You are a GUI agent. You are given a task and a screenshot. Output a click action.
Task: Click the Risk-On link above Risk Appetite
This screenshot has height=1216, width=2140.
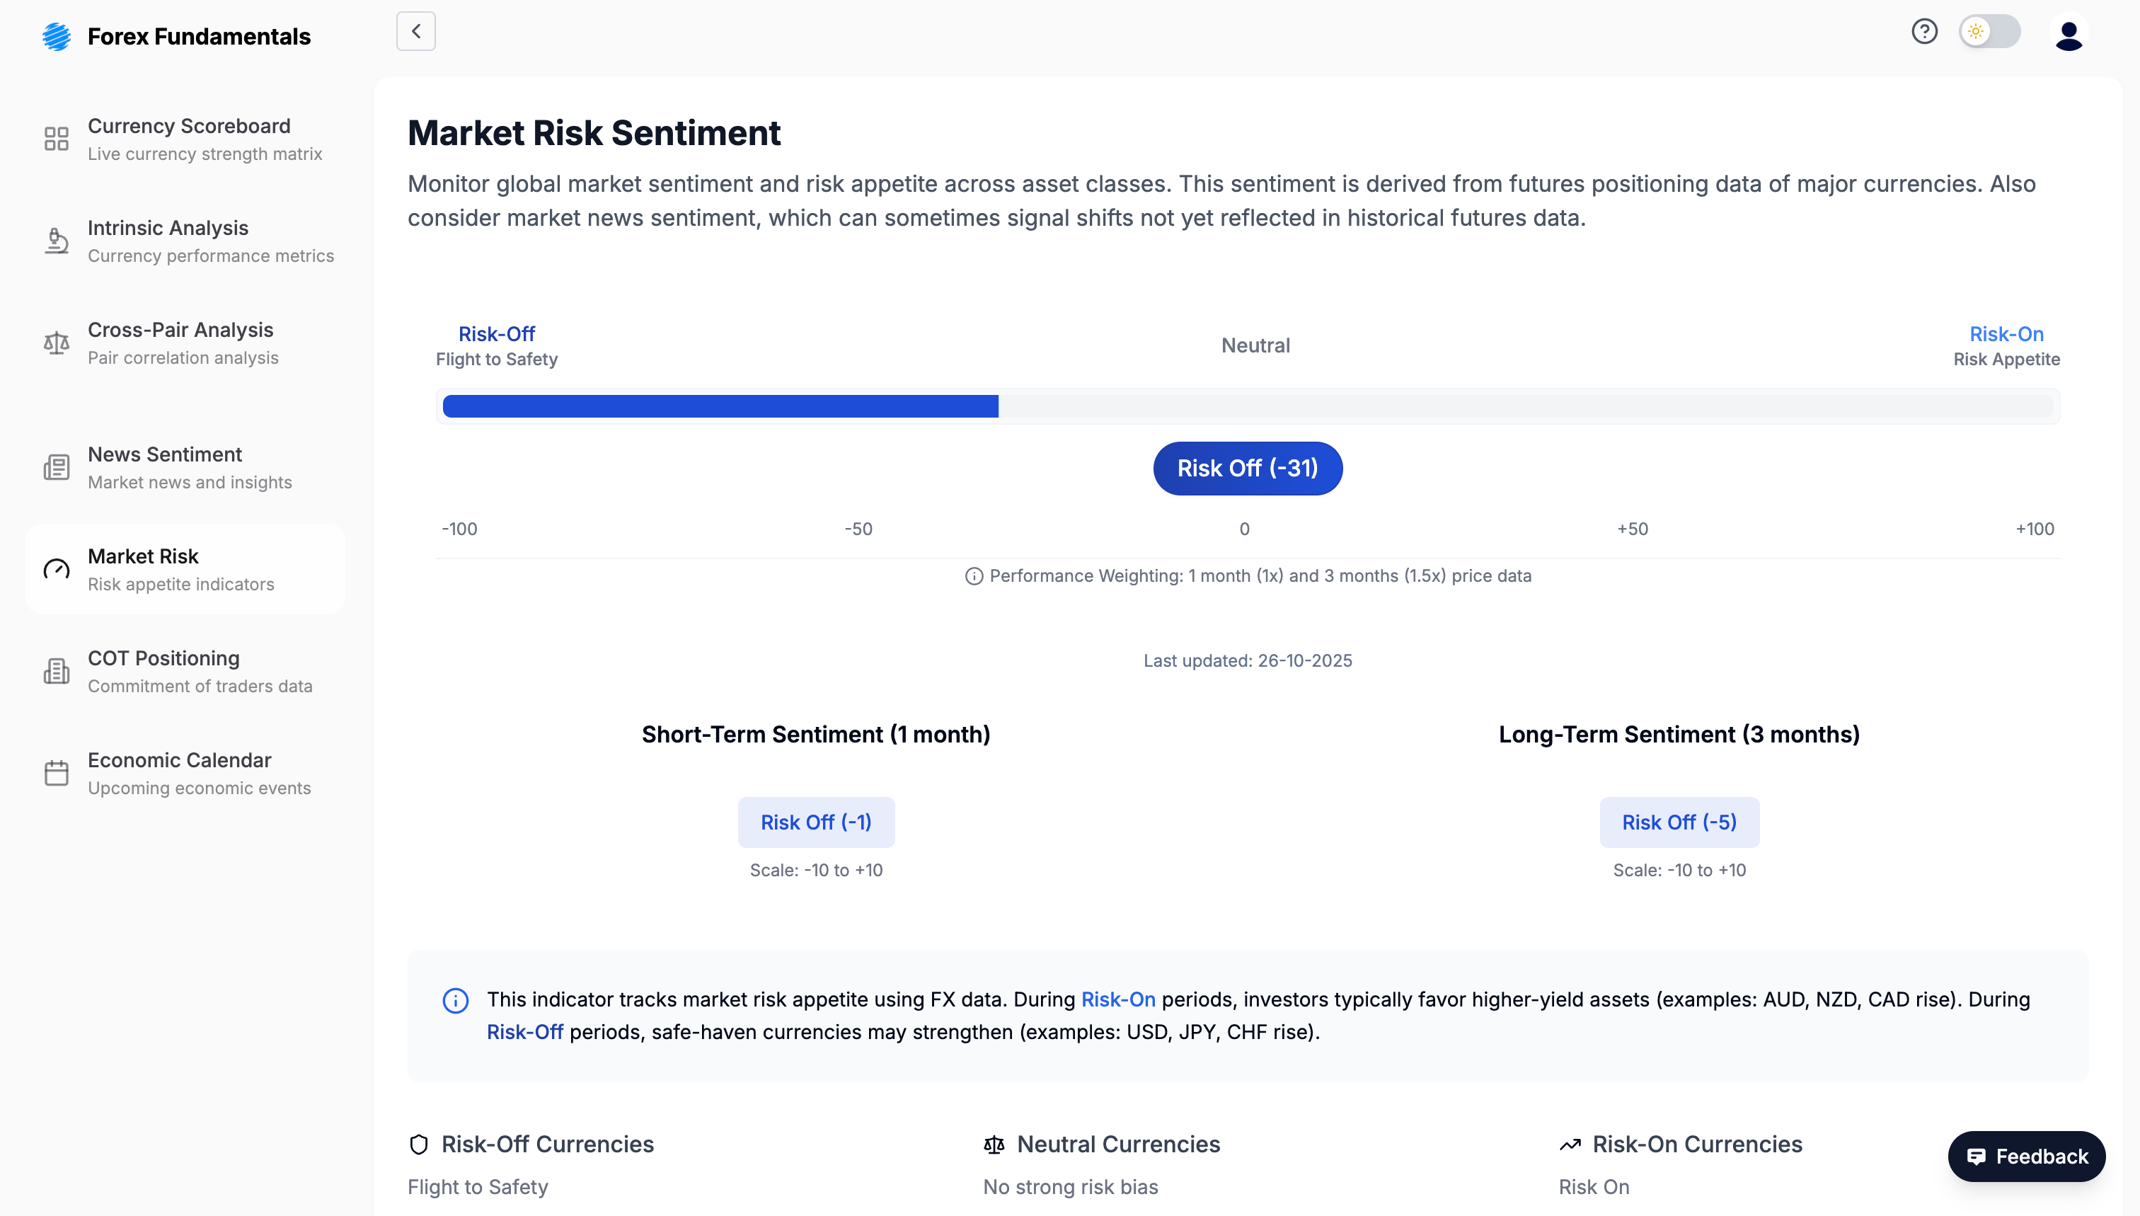click(2007, 333)
